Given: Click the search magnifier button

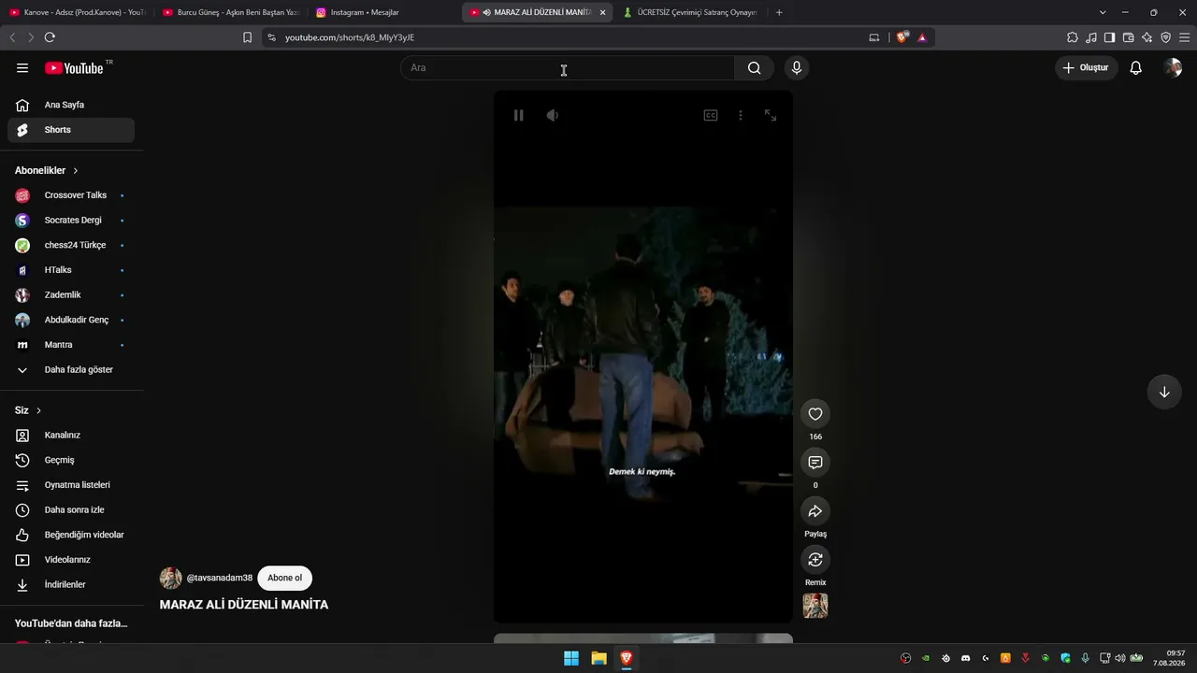Looking at the screenshot, I should pyautogui.click(x=754, y=67).
